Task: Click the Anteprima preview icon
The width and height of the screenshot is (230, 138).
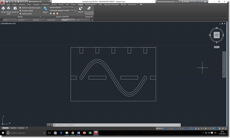Action: [15, 10]
